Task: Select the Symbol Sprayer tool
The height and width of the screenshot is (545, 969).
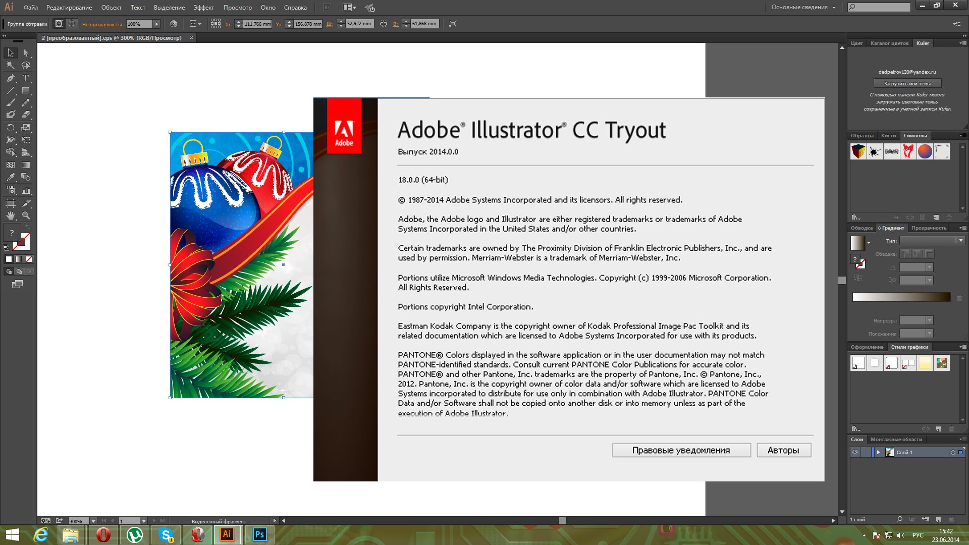Action: 11,191
